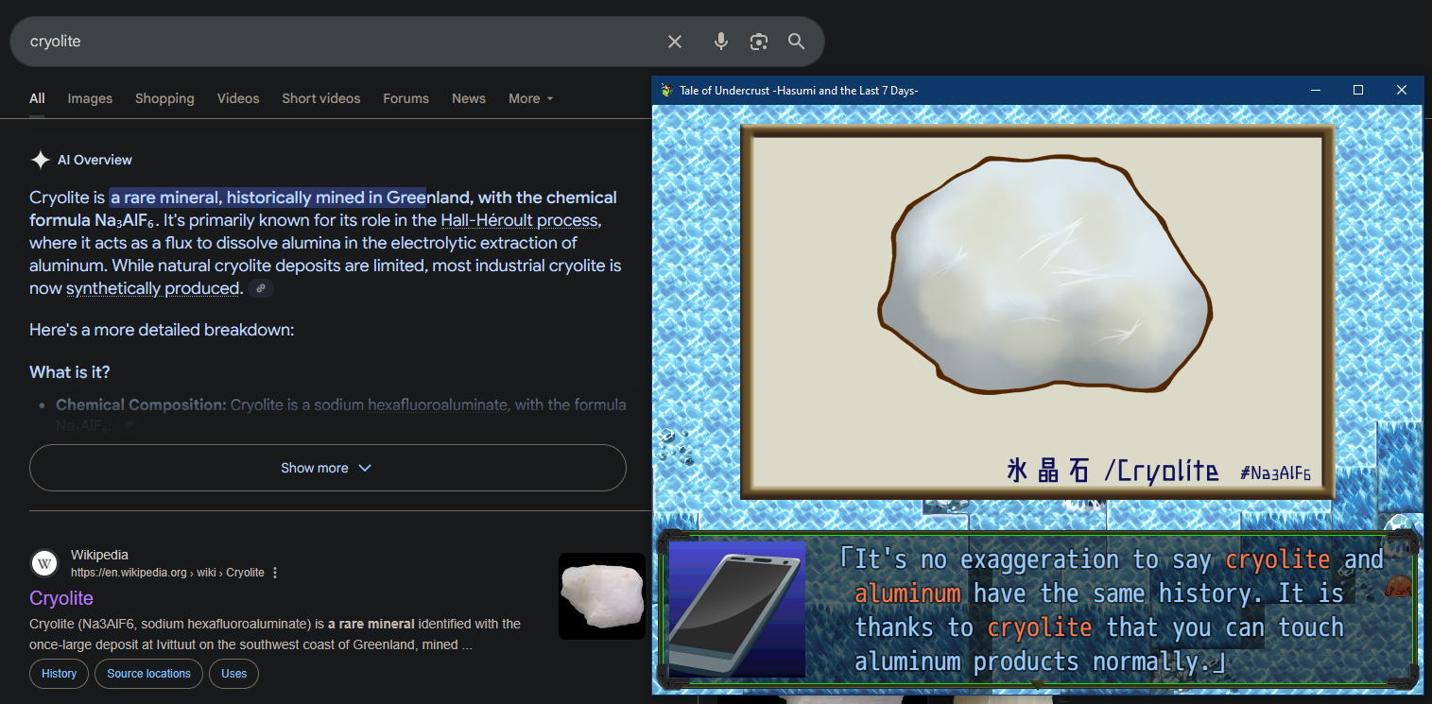
Task: Open the Uses chip under Wikipedia
Action: click(x=233, y=674)
